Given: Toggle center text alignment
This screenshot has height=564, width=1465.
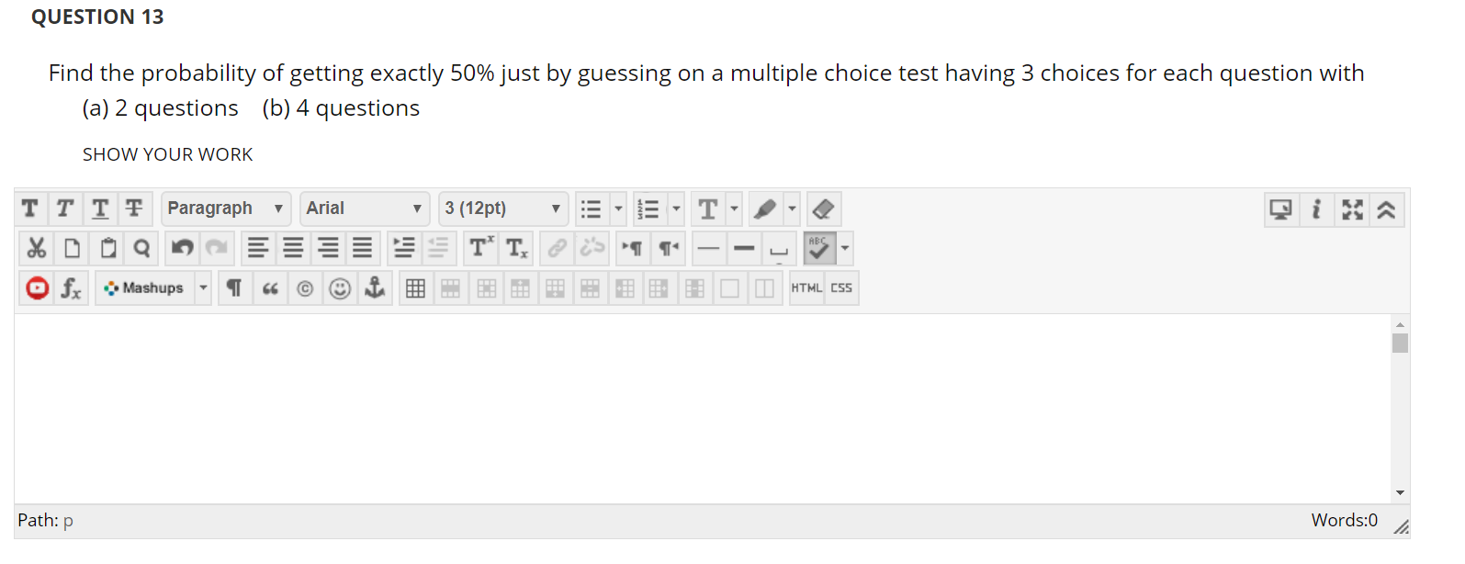Looking at the screenshot, I should (293, 248).
